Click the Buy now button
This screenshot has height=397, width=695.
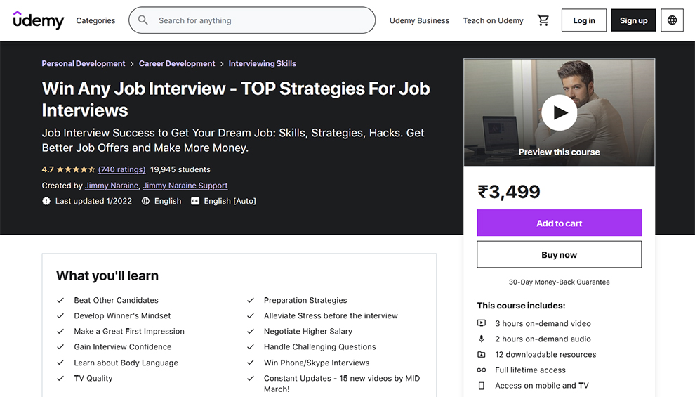tap(559, 254)
